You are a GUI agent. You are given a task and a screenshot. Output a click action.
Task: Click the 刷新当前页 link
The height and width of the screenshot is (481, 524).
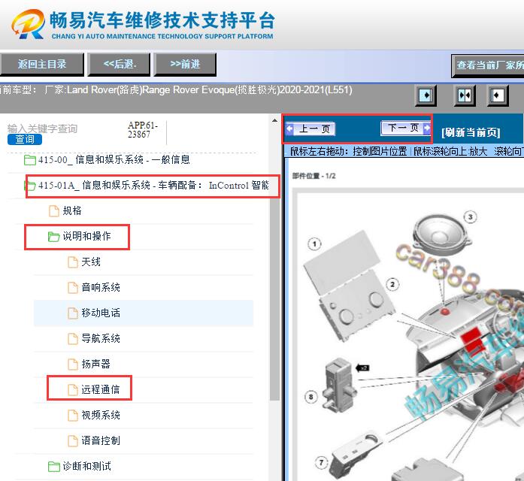[471, 132]
